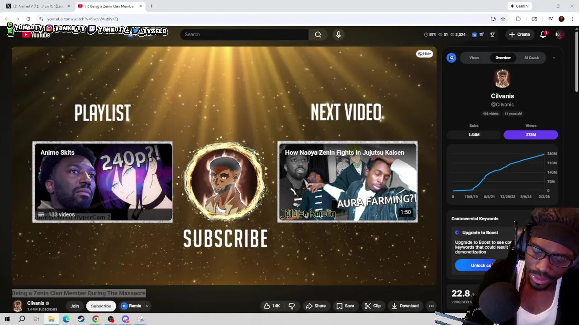
Task: Open the vidIQ trophy icon
Action: coord(493,34)
